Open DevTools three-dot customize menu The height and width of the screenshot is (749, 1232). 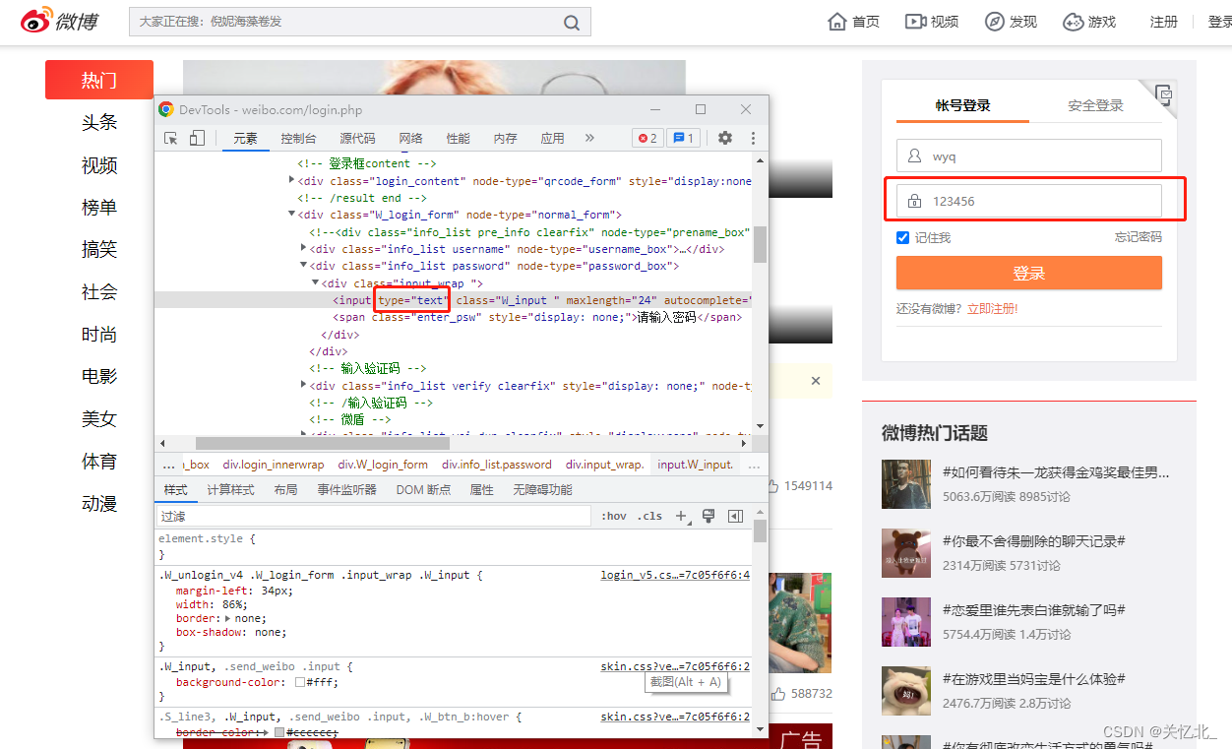click(x=753, y=139)
